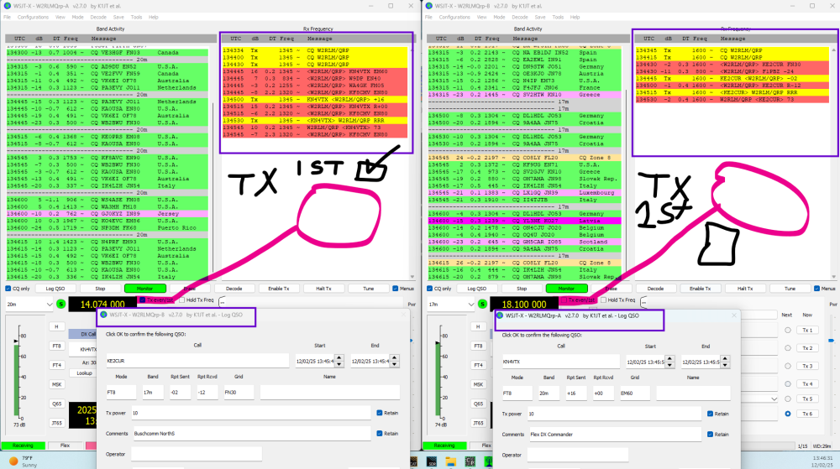Click Enable Tx in right window
The height and width of the screenshot is (469, 840).
click(701, 289)
